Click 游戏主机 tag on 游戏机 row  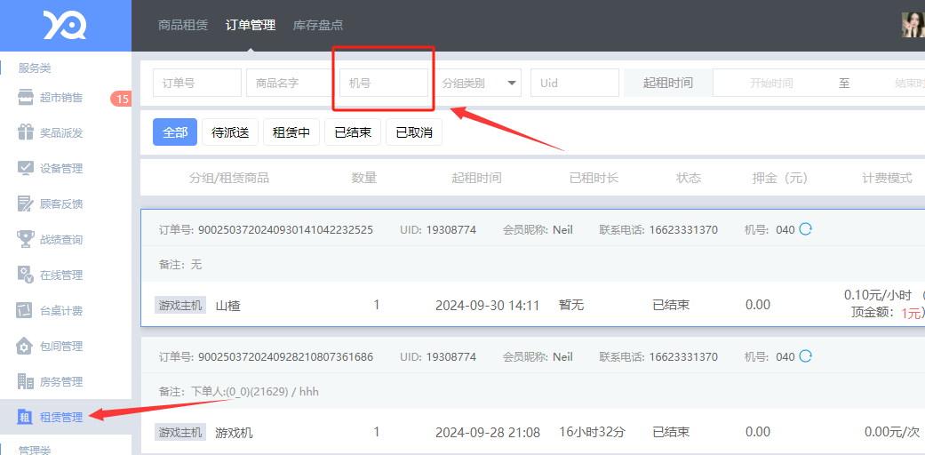180,432
